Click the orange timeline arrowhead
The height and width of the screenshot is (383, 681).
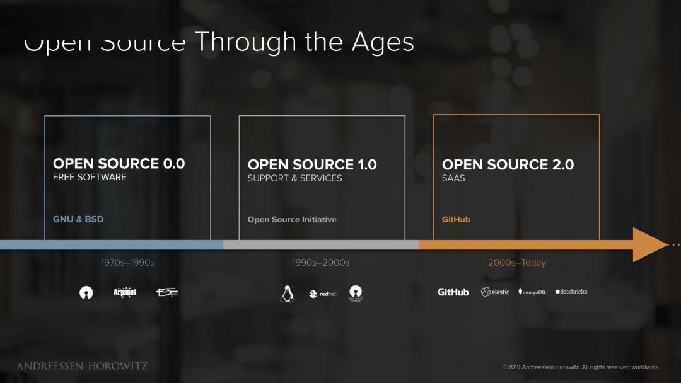pos(649,244)
